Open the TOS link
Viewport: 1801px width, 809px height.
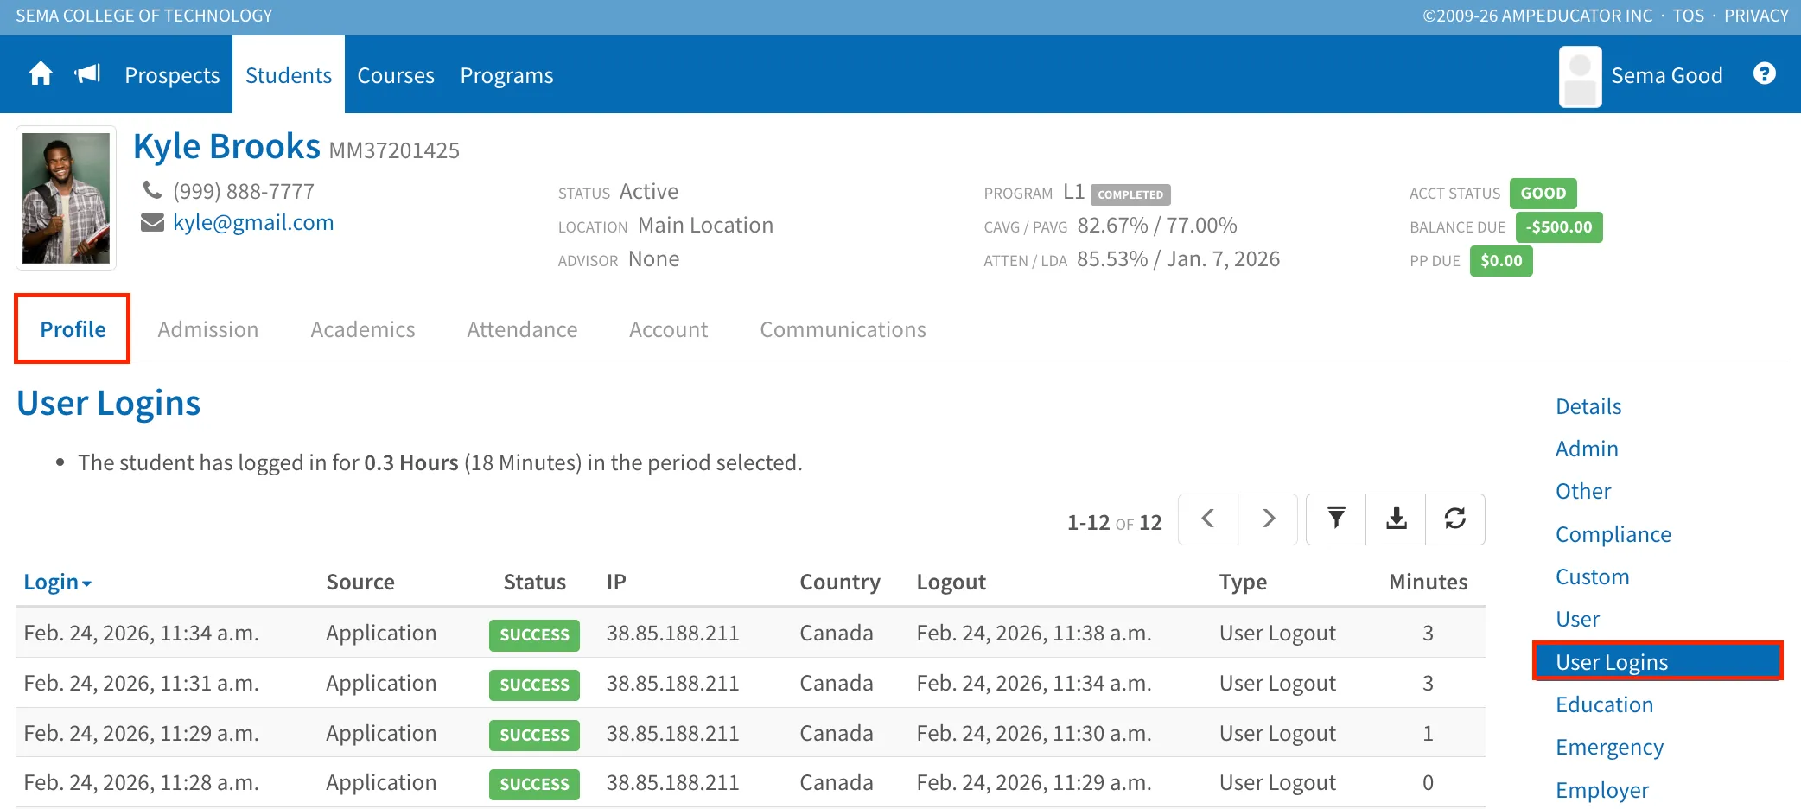pyautogui.click(x=1688, y=16)
